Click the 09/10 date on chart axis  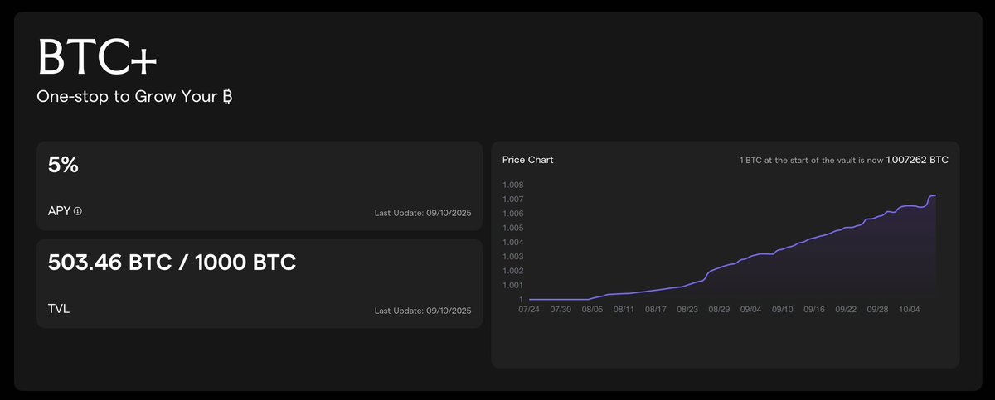point(783,310)
